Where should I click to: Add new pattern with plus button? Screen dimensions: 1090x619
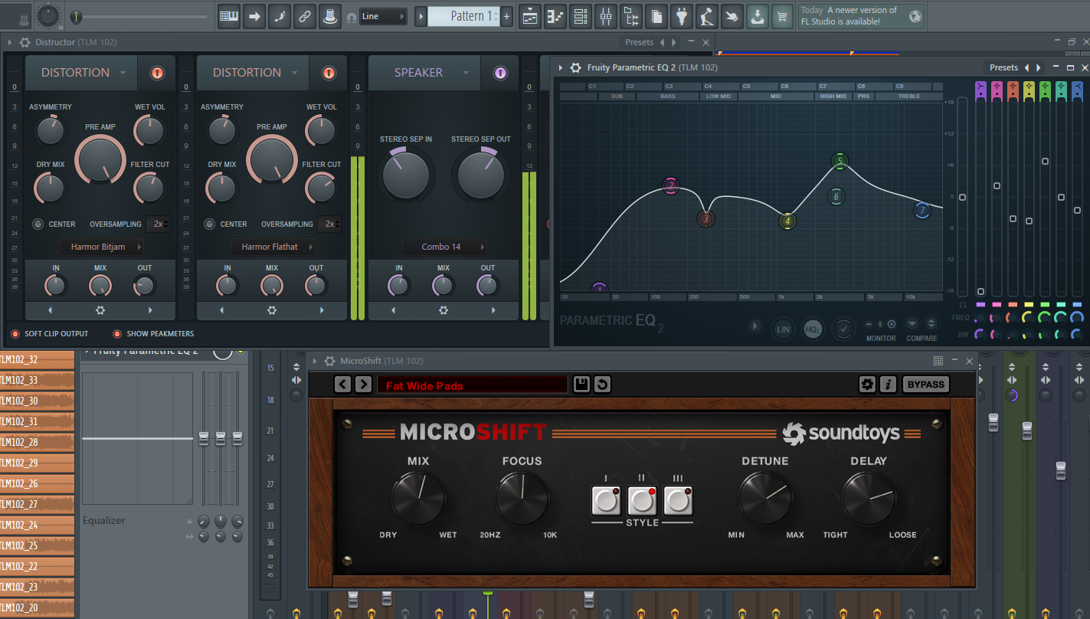coord(506,16)
